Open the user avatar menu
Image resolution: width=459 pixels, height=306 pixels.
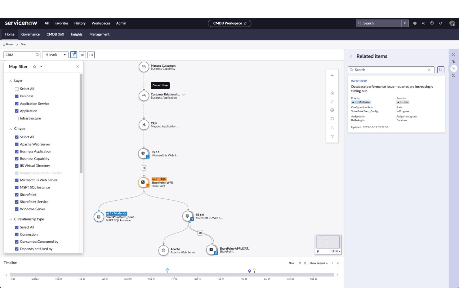tap(452, 23)
